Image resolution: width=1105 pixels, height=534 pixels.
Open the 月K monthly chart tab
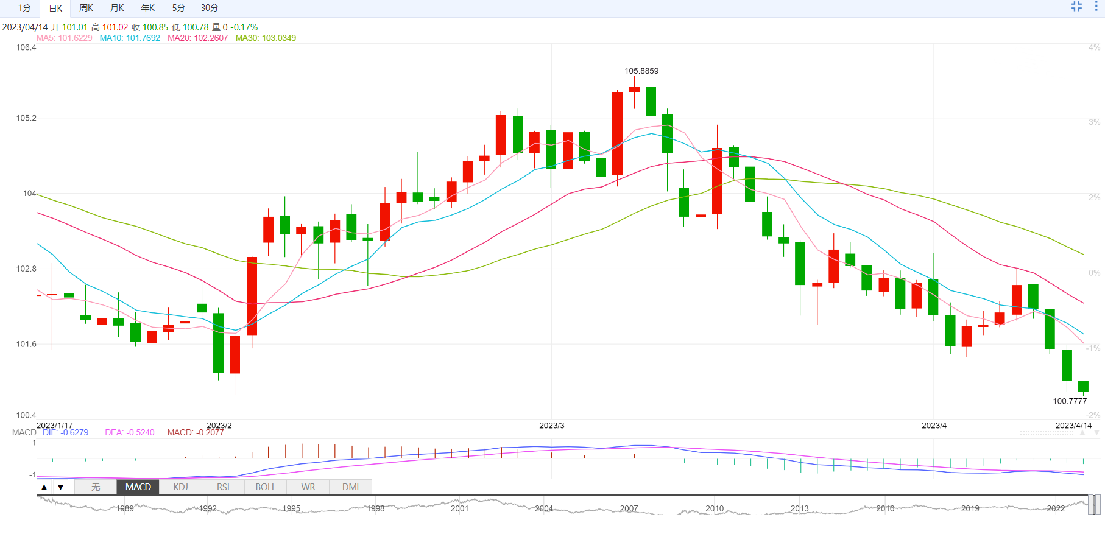117,8
